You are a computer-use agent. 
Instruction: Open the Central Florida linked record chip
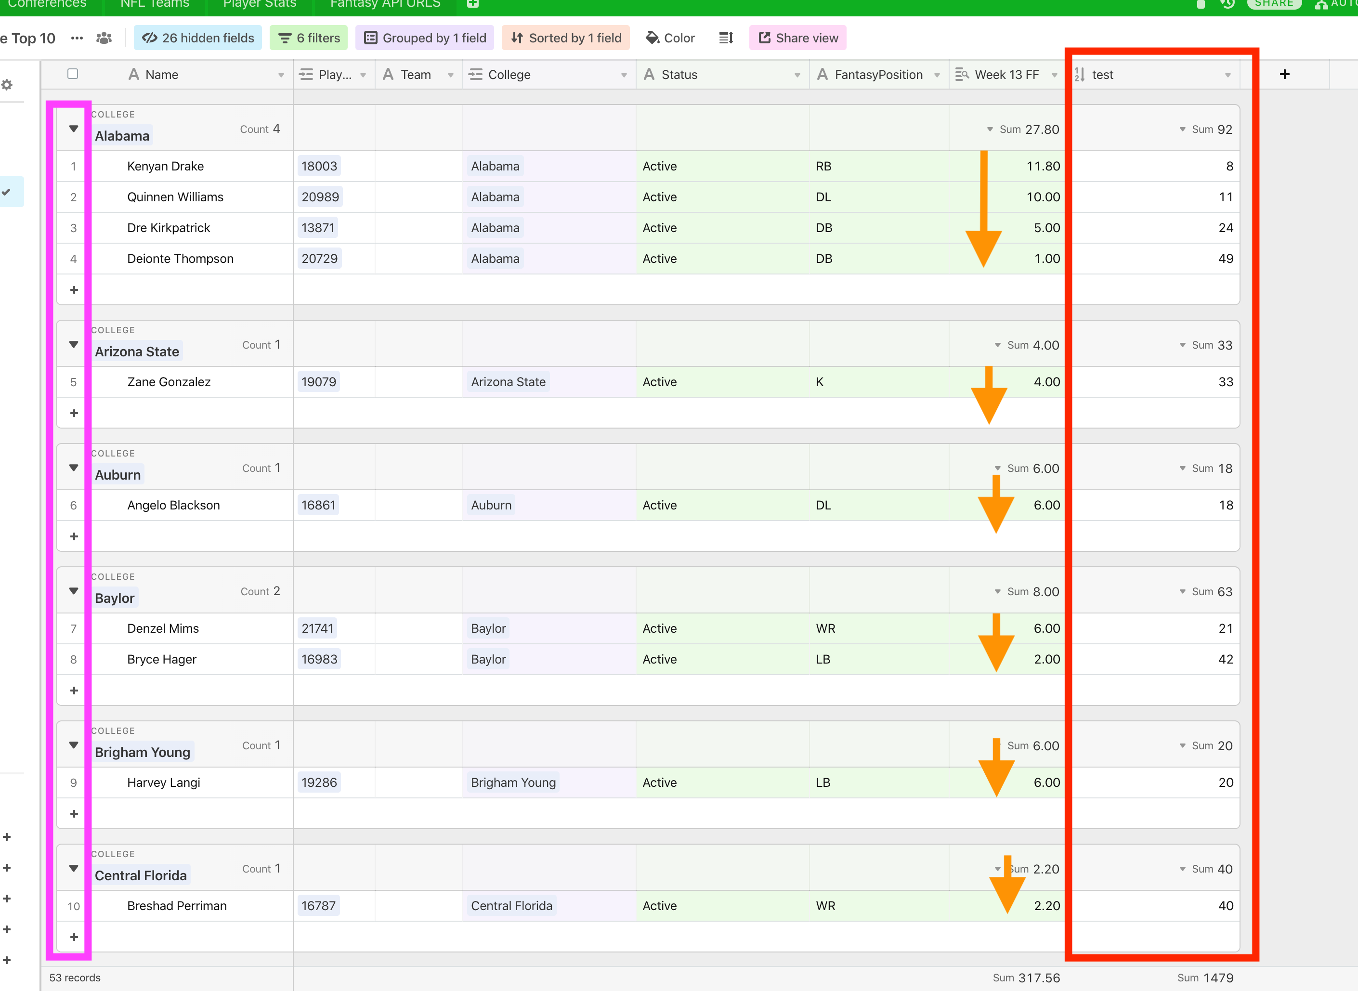tap(511, 906)
